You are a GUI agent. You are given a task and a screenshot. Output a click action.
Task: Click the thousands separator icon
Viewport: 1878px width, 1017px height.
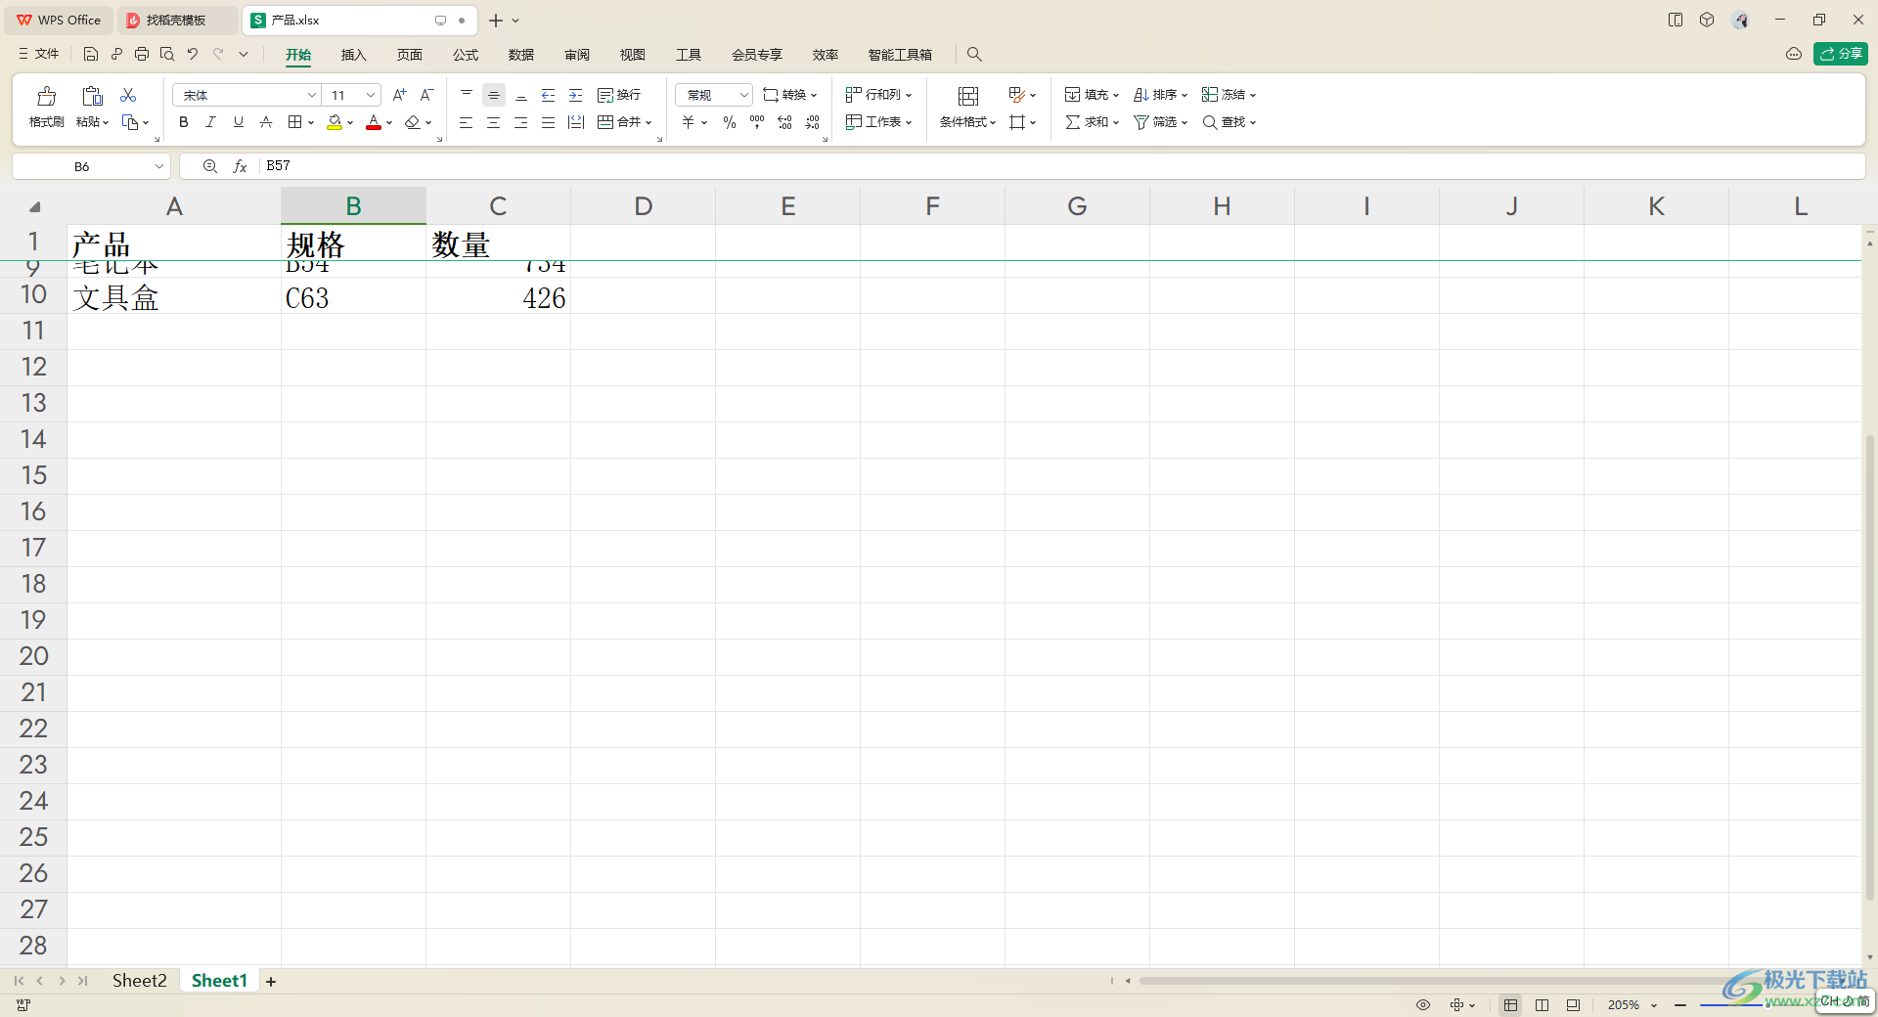pyautogui.click(x=757, y=122)
